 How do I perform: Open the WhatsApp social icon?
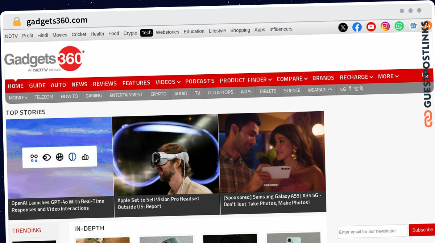coord(399,26)
